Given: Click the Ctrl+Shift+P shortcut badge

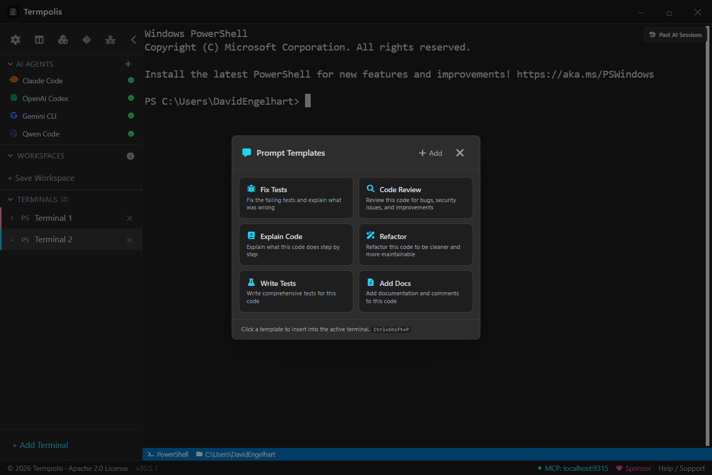Looking at the screenshot, I should 391,330.
